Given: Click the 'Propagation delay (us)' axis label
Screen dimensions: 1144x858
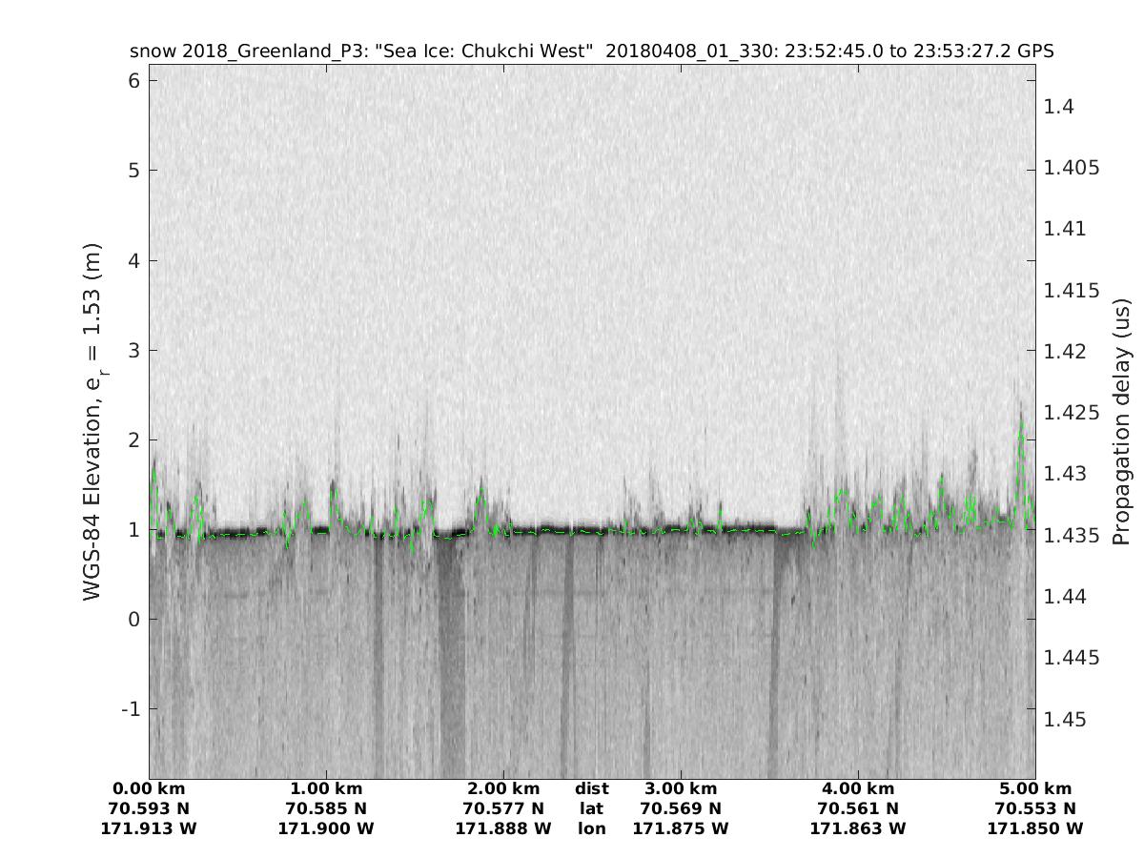Looking at the screenshot, I should (x=1122, y=422).
